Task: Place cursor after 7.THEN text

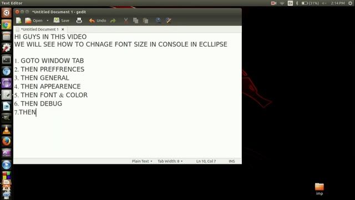Action: [36, 112]
